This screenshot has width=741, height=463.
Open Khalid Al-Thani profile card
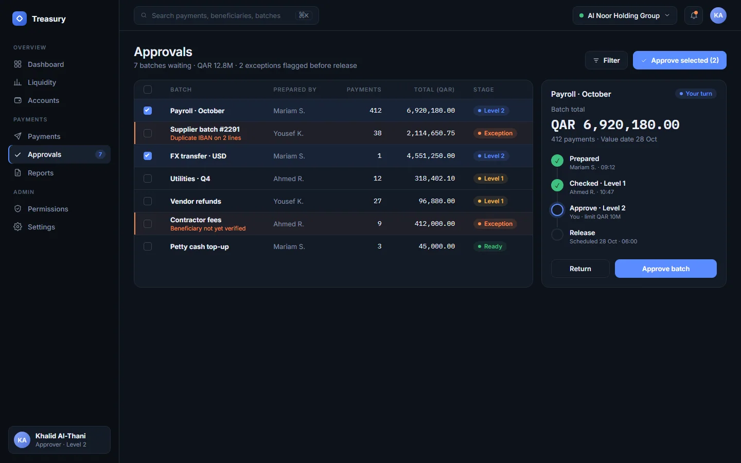(x=60, y=440)
